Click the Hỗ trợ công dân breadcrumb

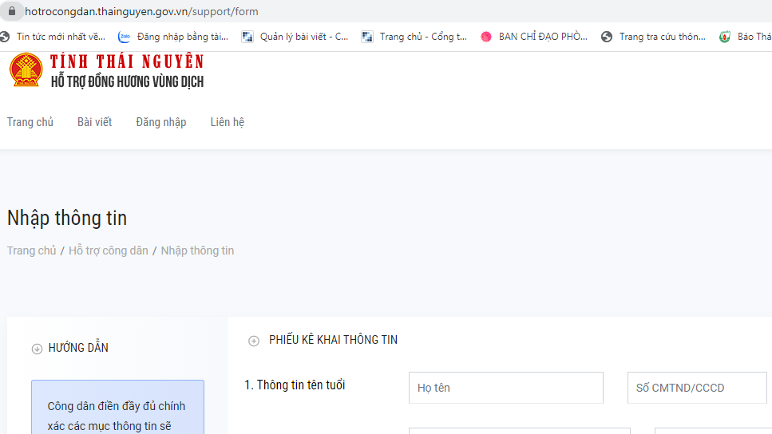(109, 251)
